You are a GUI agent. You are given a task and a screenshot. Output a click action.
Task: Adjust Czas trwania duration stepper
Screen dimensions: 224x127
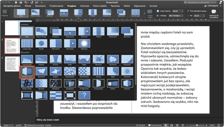tap(182, 11)
